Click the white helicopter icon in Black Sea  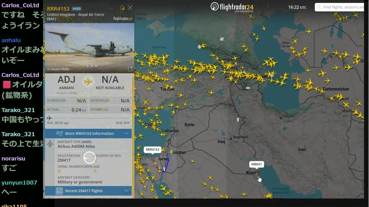click(199, 47)
